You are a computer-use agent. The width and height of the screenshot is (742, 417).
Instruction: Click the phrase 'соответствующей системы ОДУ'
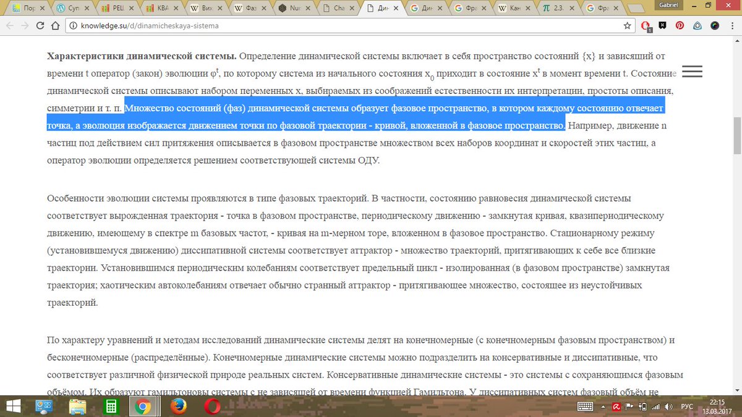pyautogui.click(x=317, y=160)
